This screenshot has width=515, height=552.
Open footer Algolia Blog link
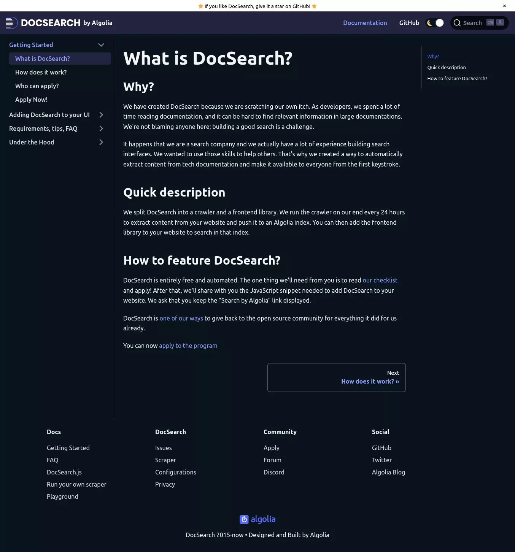click(x=388, y=472)
